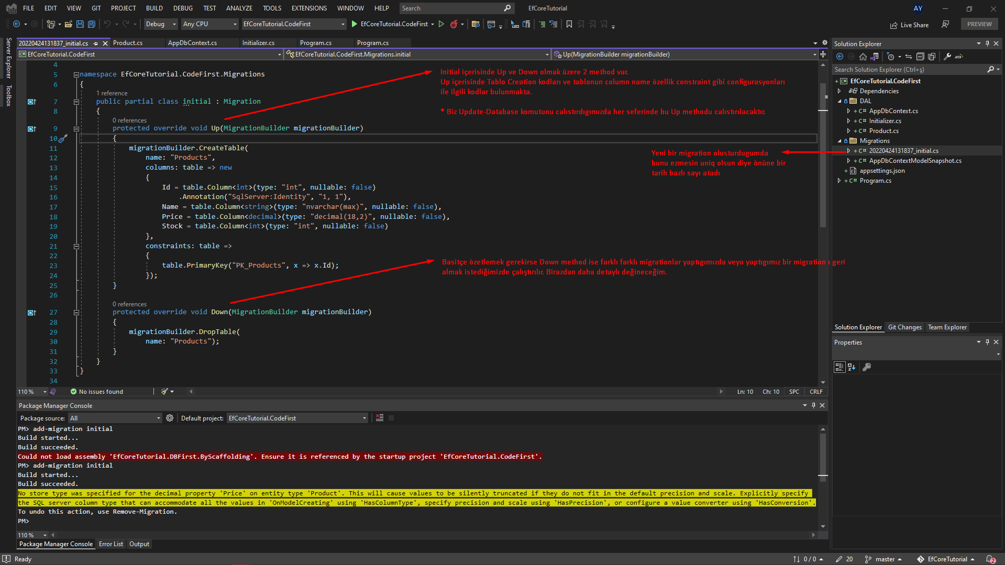Click the Undo icon in main toolbar
Image resolution: width=1005 pixels, height=565 pixels.
(108, 24)
